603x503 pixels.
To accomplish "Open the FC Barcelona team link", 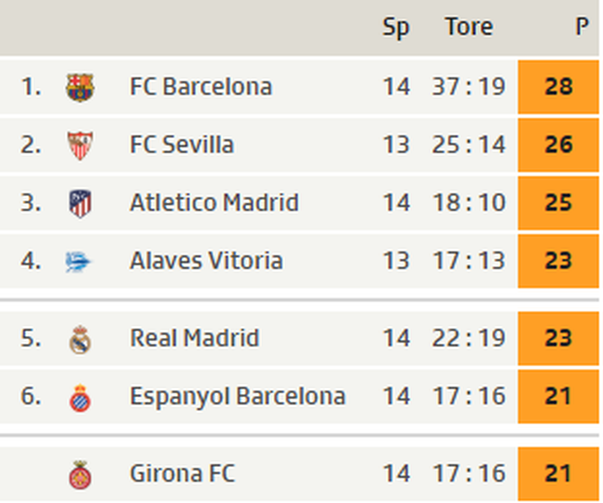I will tap(201, 86).
